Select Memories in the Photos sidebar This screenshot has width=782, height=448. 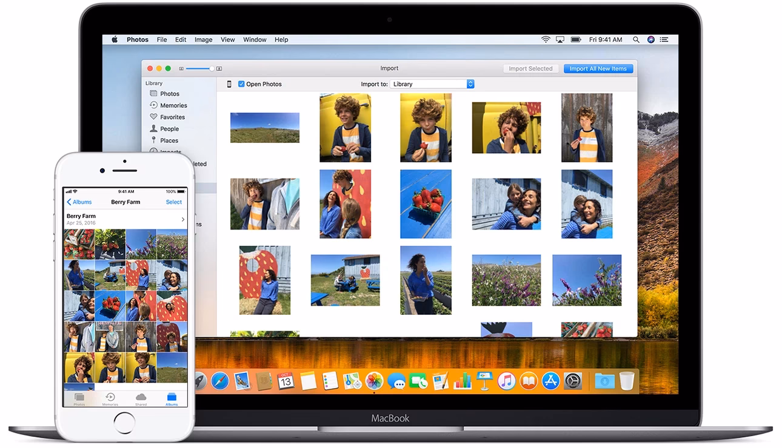click(x=172, y=105)
